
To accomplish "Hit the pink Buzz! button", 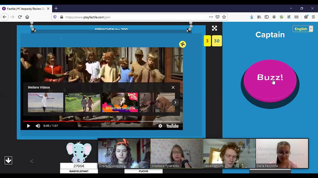I will (x=270, y=81).
